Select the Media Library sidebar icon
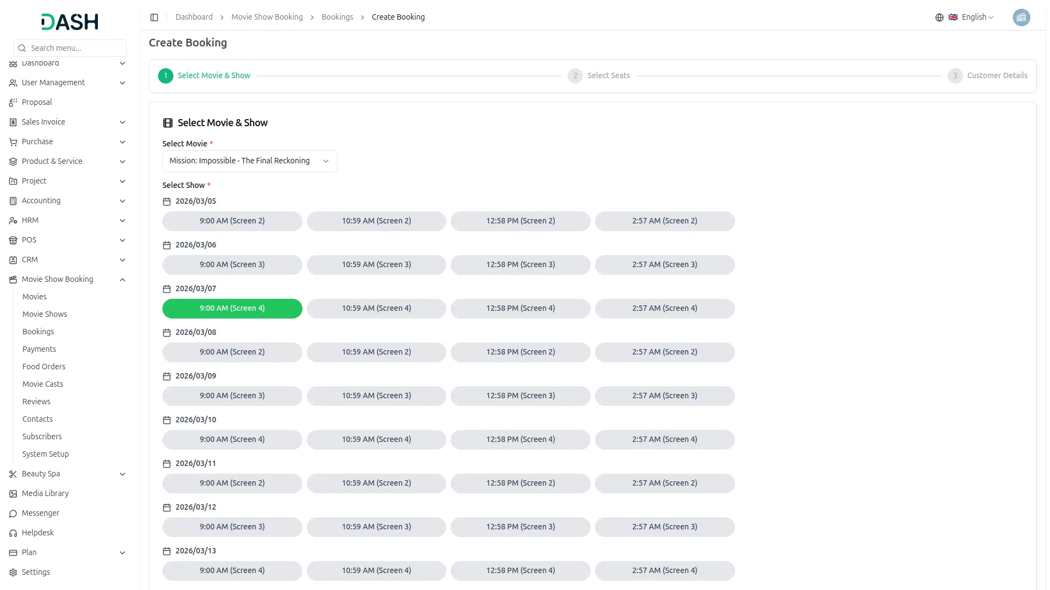 [x=13, y=493]
